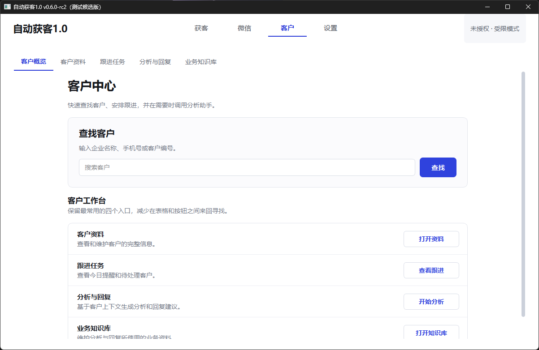Select the 客户 top navigation tab
Screen dimensions: 539x350
[287, 28]
